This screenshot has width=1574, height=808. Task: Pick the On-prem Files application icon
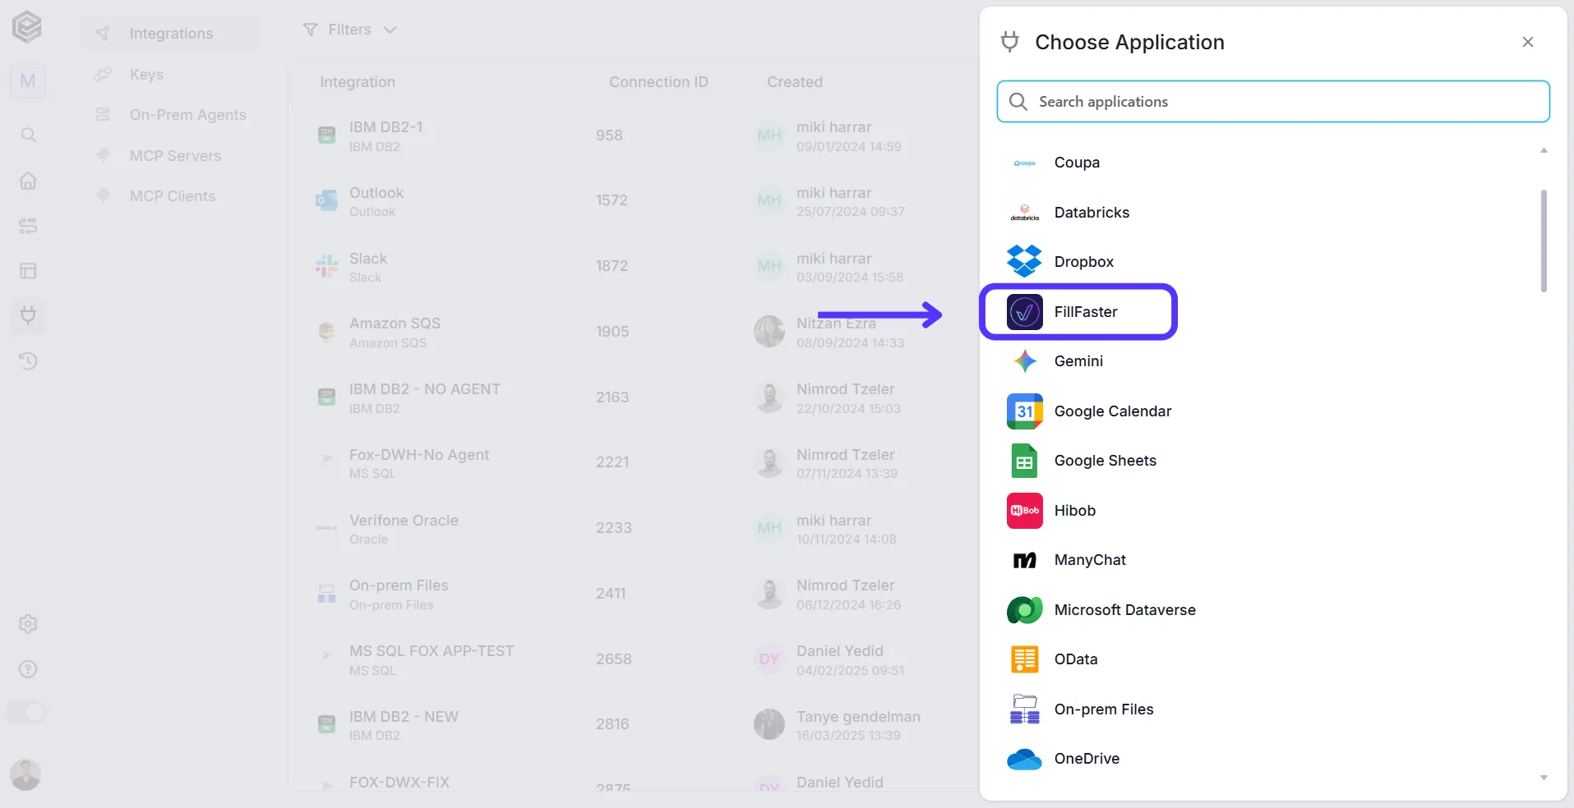point(1024,709)
